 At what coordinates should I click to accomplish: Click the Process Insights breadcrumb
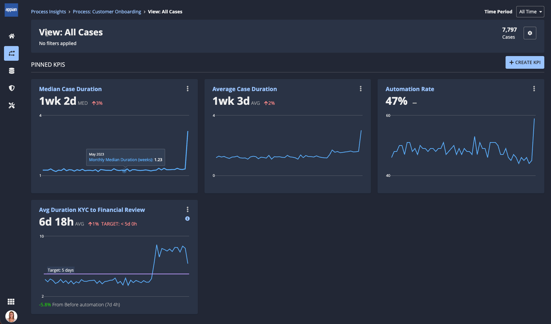48,12
